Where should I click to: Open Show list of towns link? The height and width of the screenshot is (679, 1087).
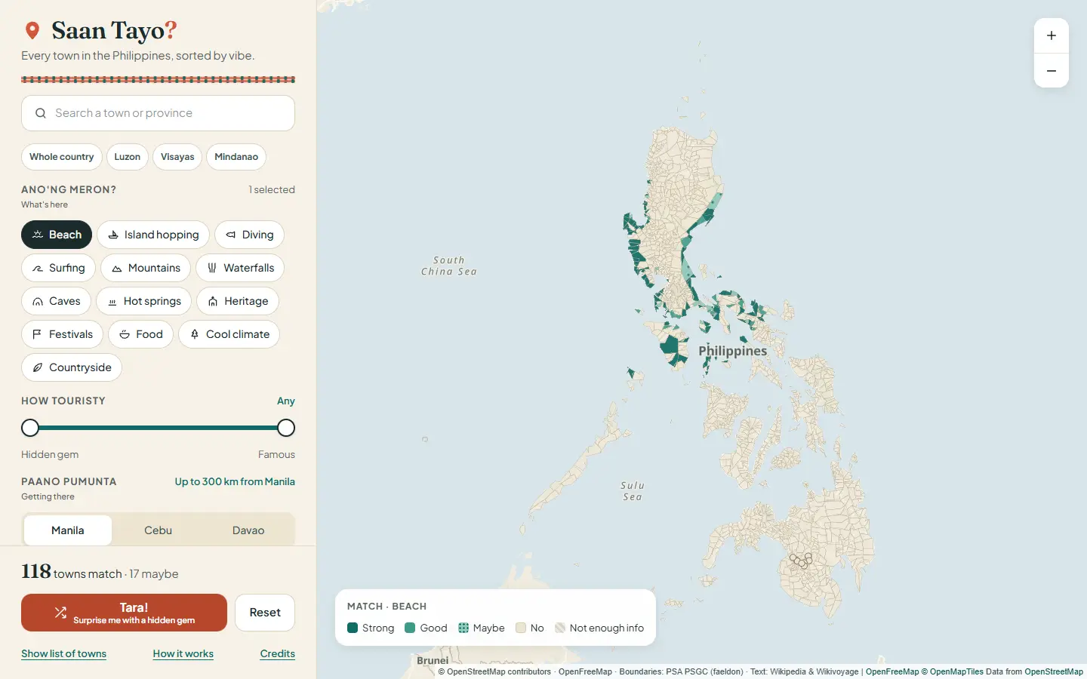click(x=63, y=653)
